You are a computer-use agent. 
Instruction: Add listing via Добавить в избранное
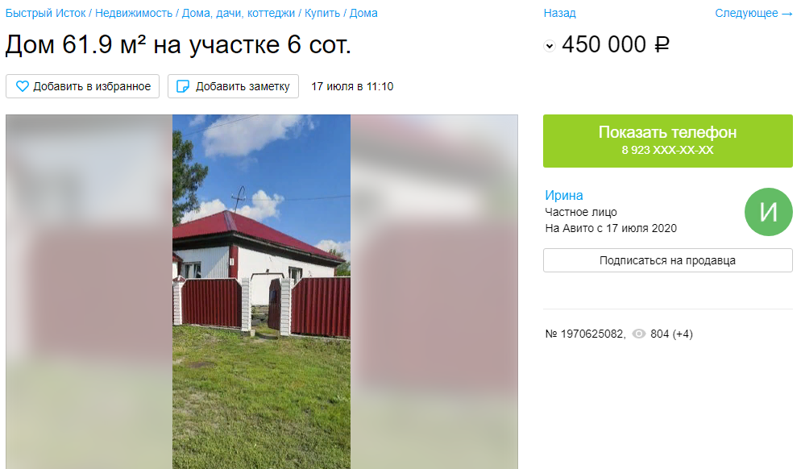[83, 86]
